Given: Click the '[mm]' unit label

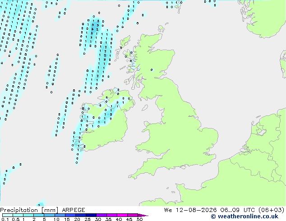Looking at the screenshot, I should click(x=50, y=210).
